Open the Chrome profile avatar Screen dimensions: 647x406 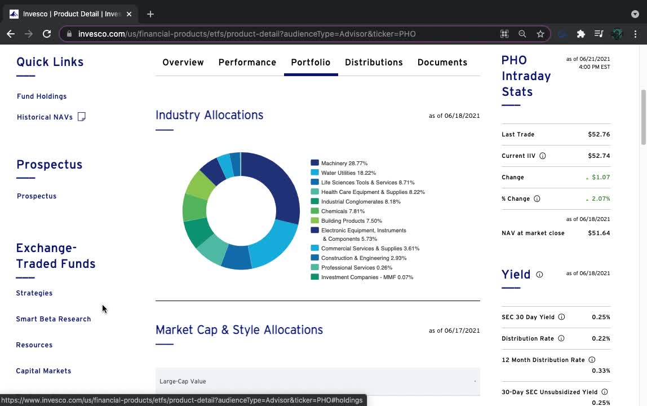click(x=617, y=34)
